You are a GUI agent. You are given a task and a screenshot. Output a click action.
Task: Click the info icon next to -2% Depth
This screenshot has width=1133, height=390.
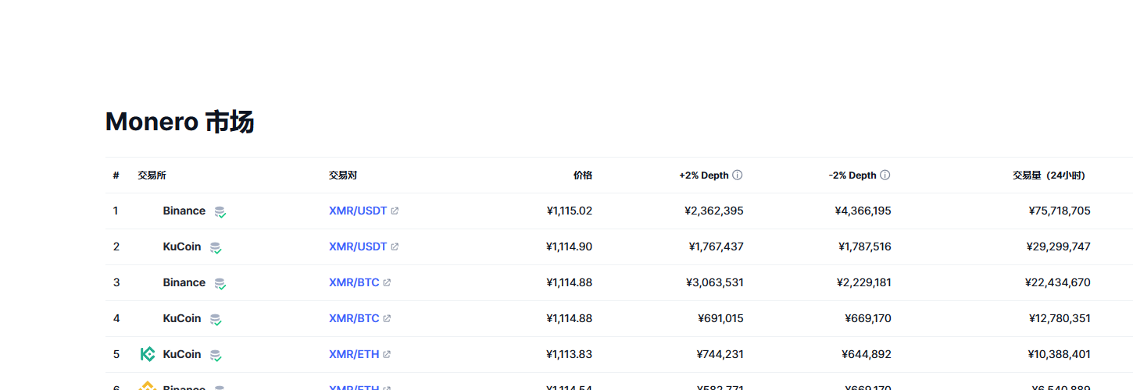click(x=885, y=175)
